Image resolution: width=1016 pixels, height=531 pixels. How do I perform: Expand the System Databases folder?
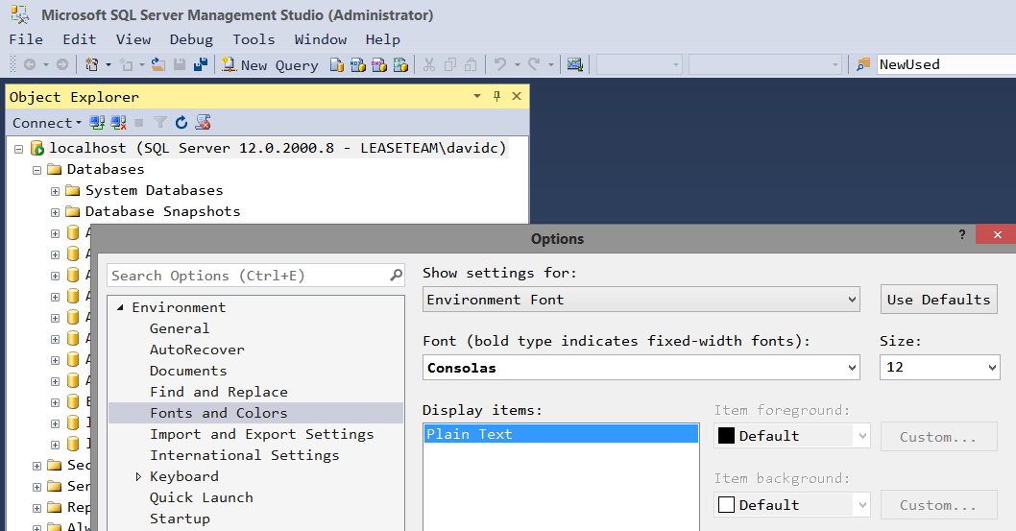point(55,191)
